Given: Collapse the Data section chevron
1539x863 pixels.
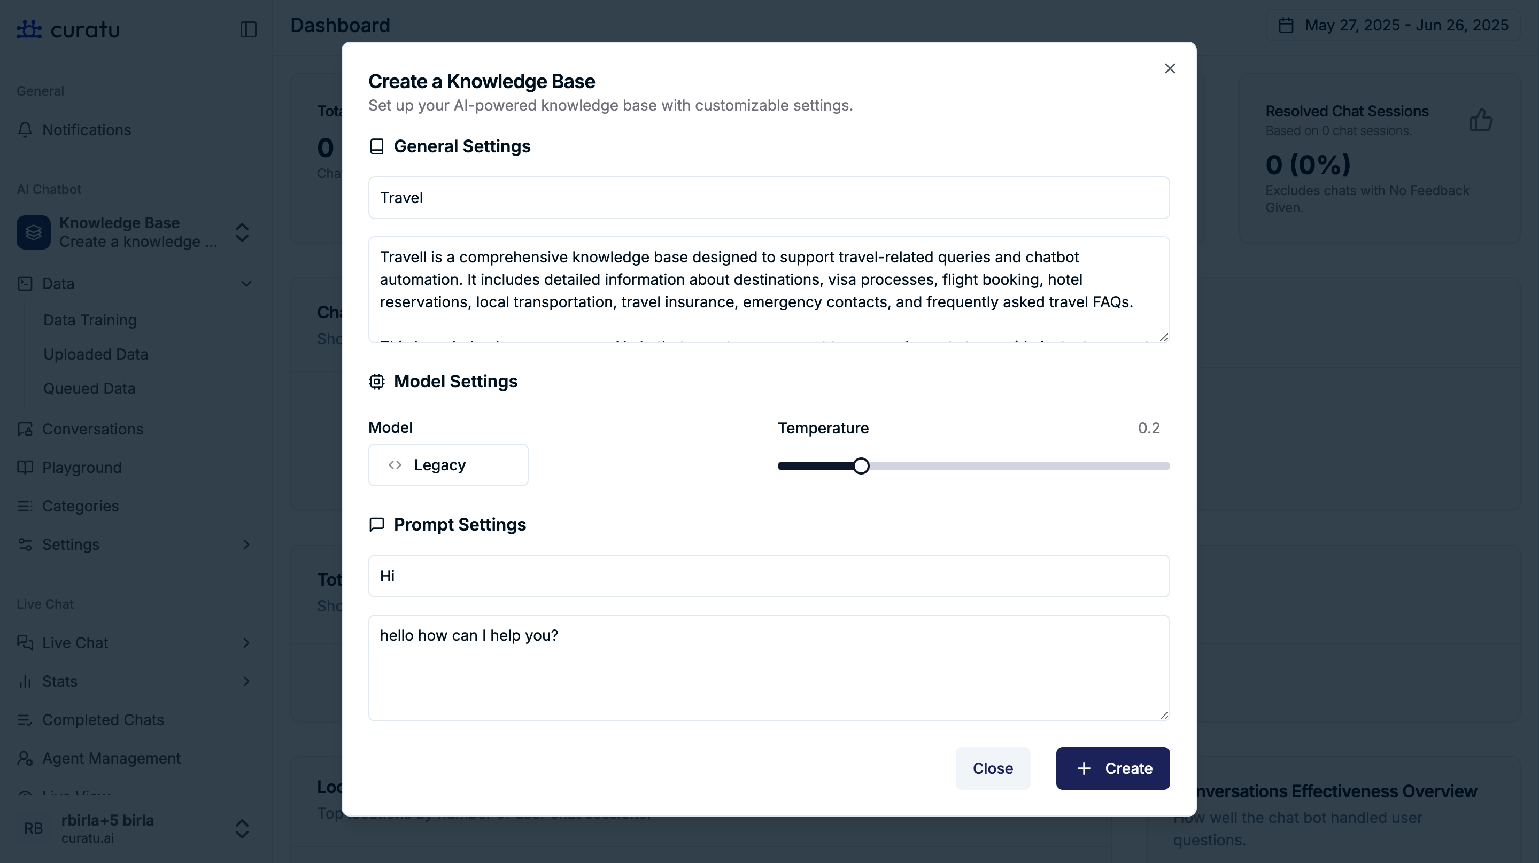Looking at the screenshot, I should coord(246,284).
